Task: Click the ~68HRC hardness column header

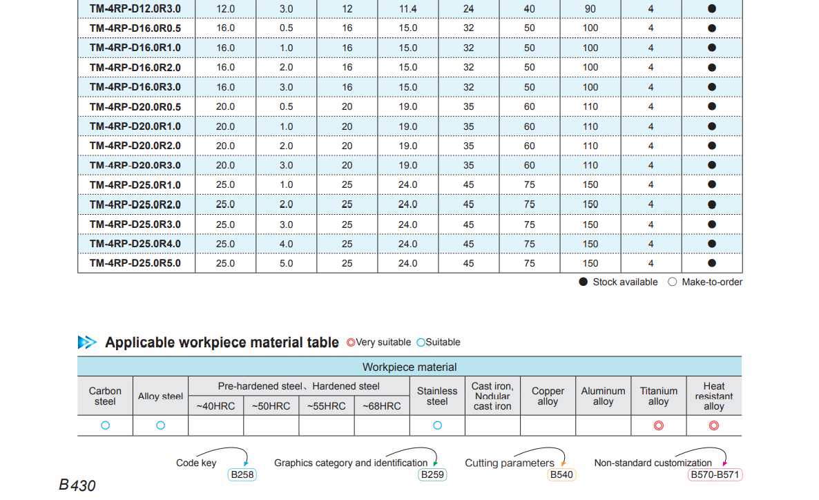Action: coord(381,406)
